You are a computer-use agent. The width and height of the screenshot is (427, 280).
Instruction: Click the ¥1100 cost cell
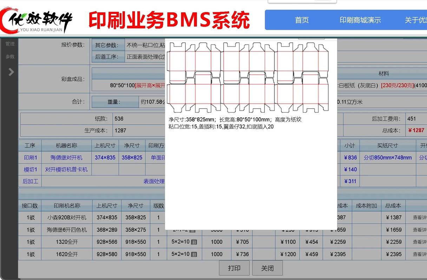click(288, 242)
